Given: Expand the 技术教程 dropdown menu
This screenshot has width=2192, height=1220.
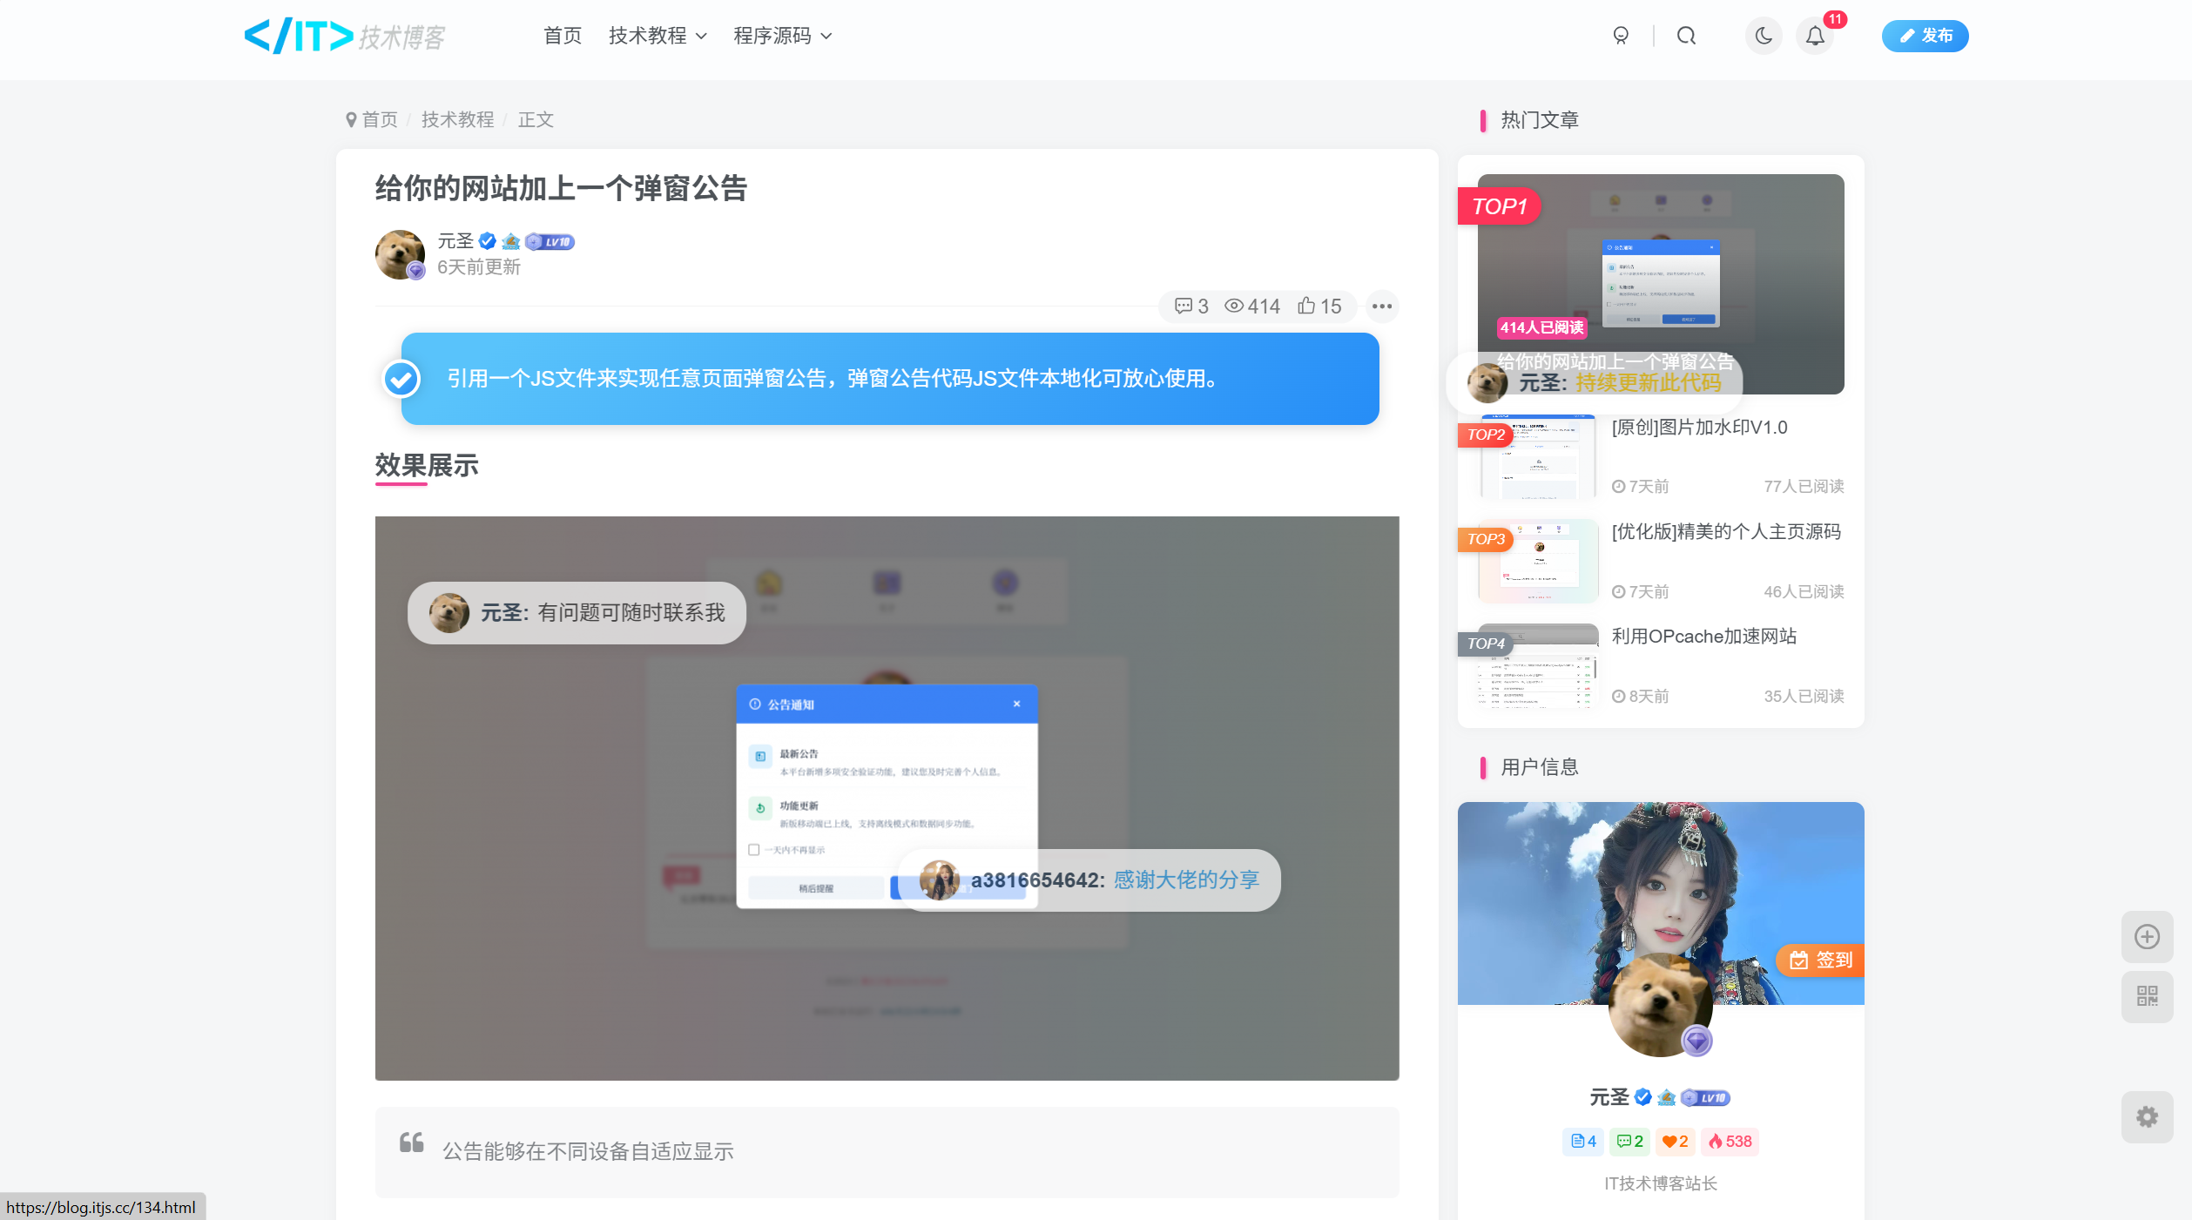Looking at the screenshot, I should [x=658, y=36].
